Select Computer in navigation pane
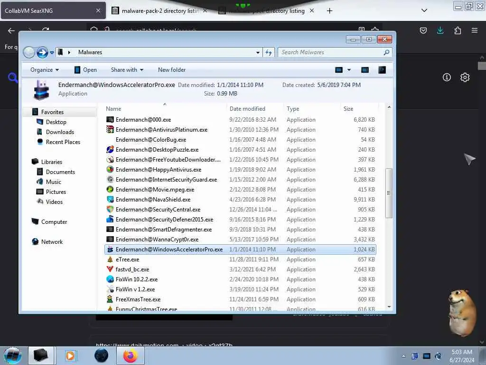The height and width of the screenshot is (365, 486). pos(54,221)
